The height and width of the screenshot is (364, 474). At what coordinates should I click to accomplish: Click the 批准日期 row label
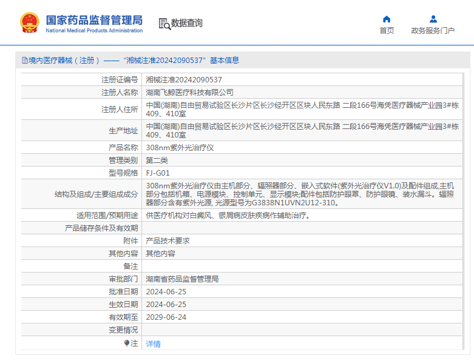(123, 291)
